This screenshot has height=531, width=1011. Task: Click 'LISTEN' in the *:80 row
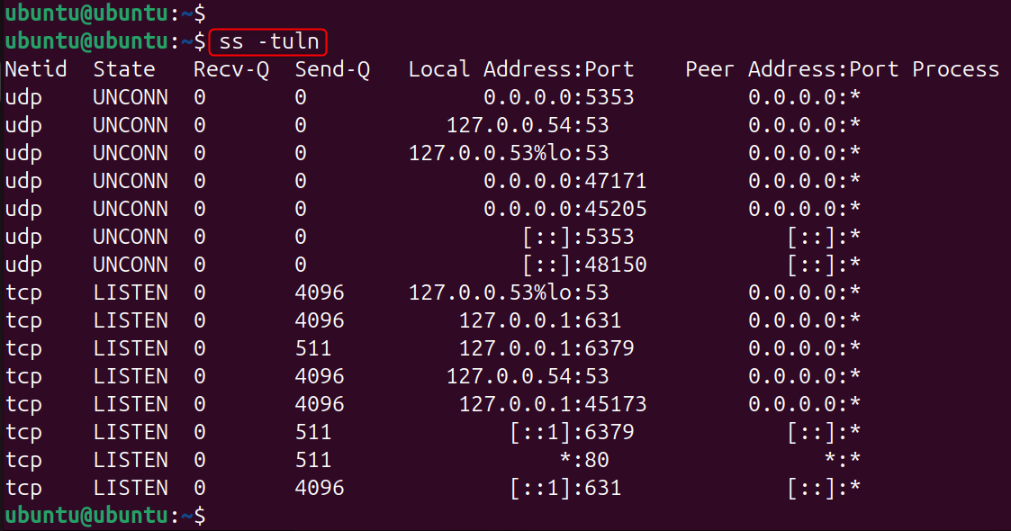131,460
